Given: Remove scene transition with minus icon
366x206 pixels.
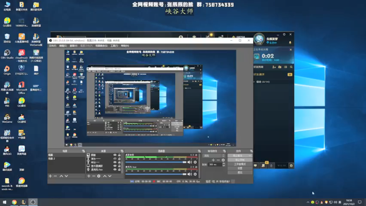Looking at the screenshot, I should [218, 160].
